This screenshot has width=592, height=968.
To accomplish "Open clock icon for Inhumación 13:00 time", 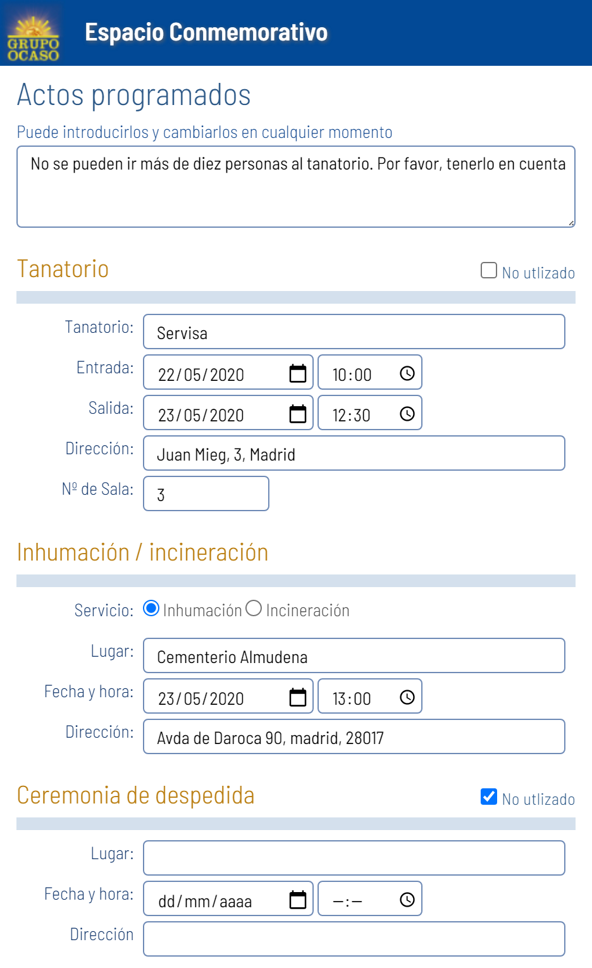I will (407, 697).
